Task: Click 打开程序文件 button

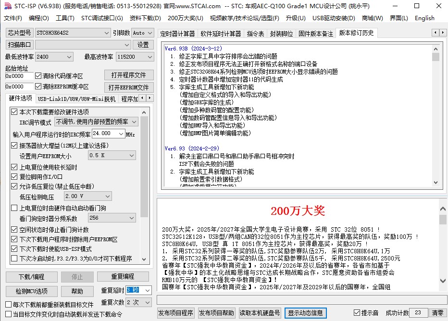Action: (128, 75)
